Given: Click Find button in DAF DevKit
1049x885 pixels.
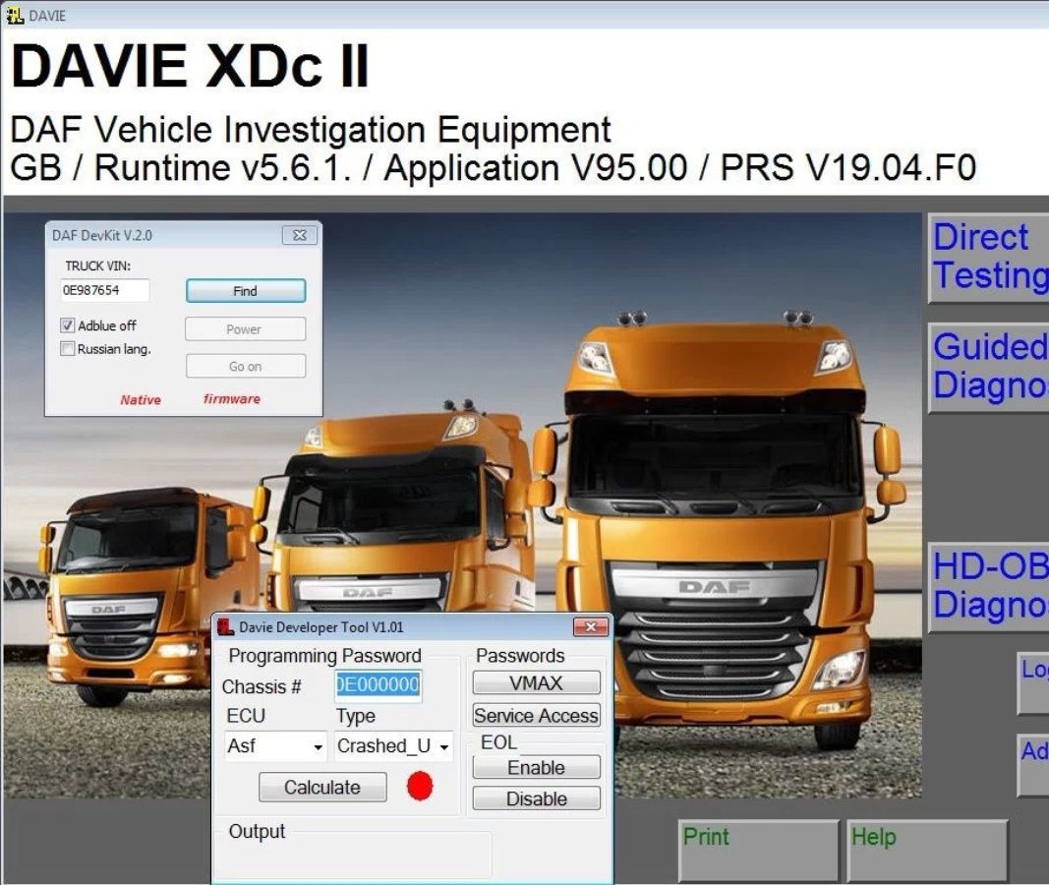Looking at the screenshot, I should (246, 291).
